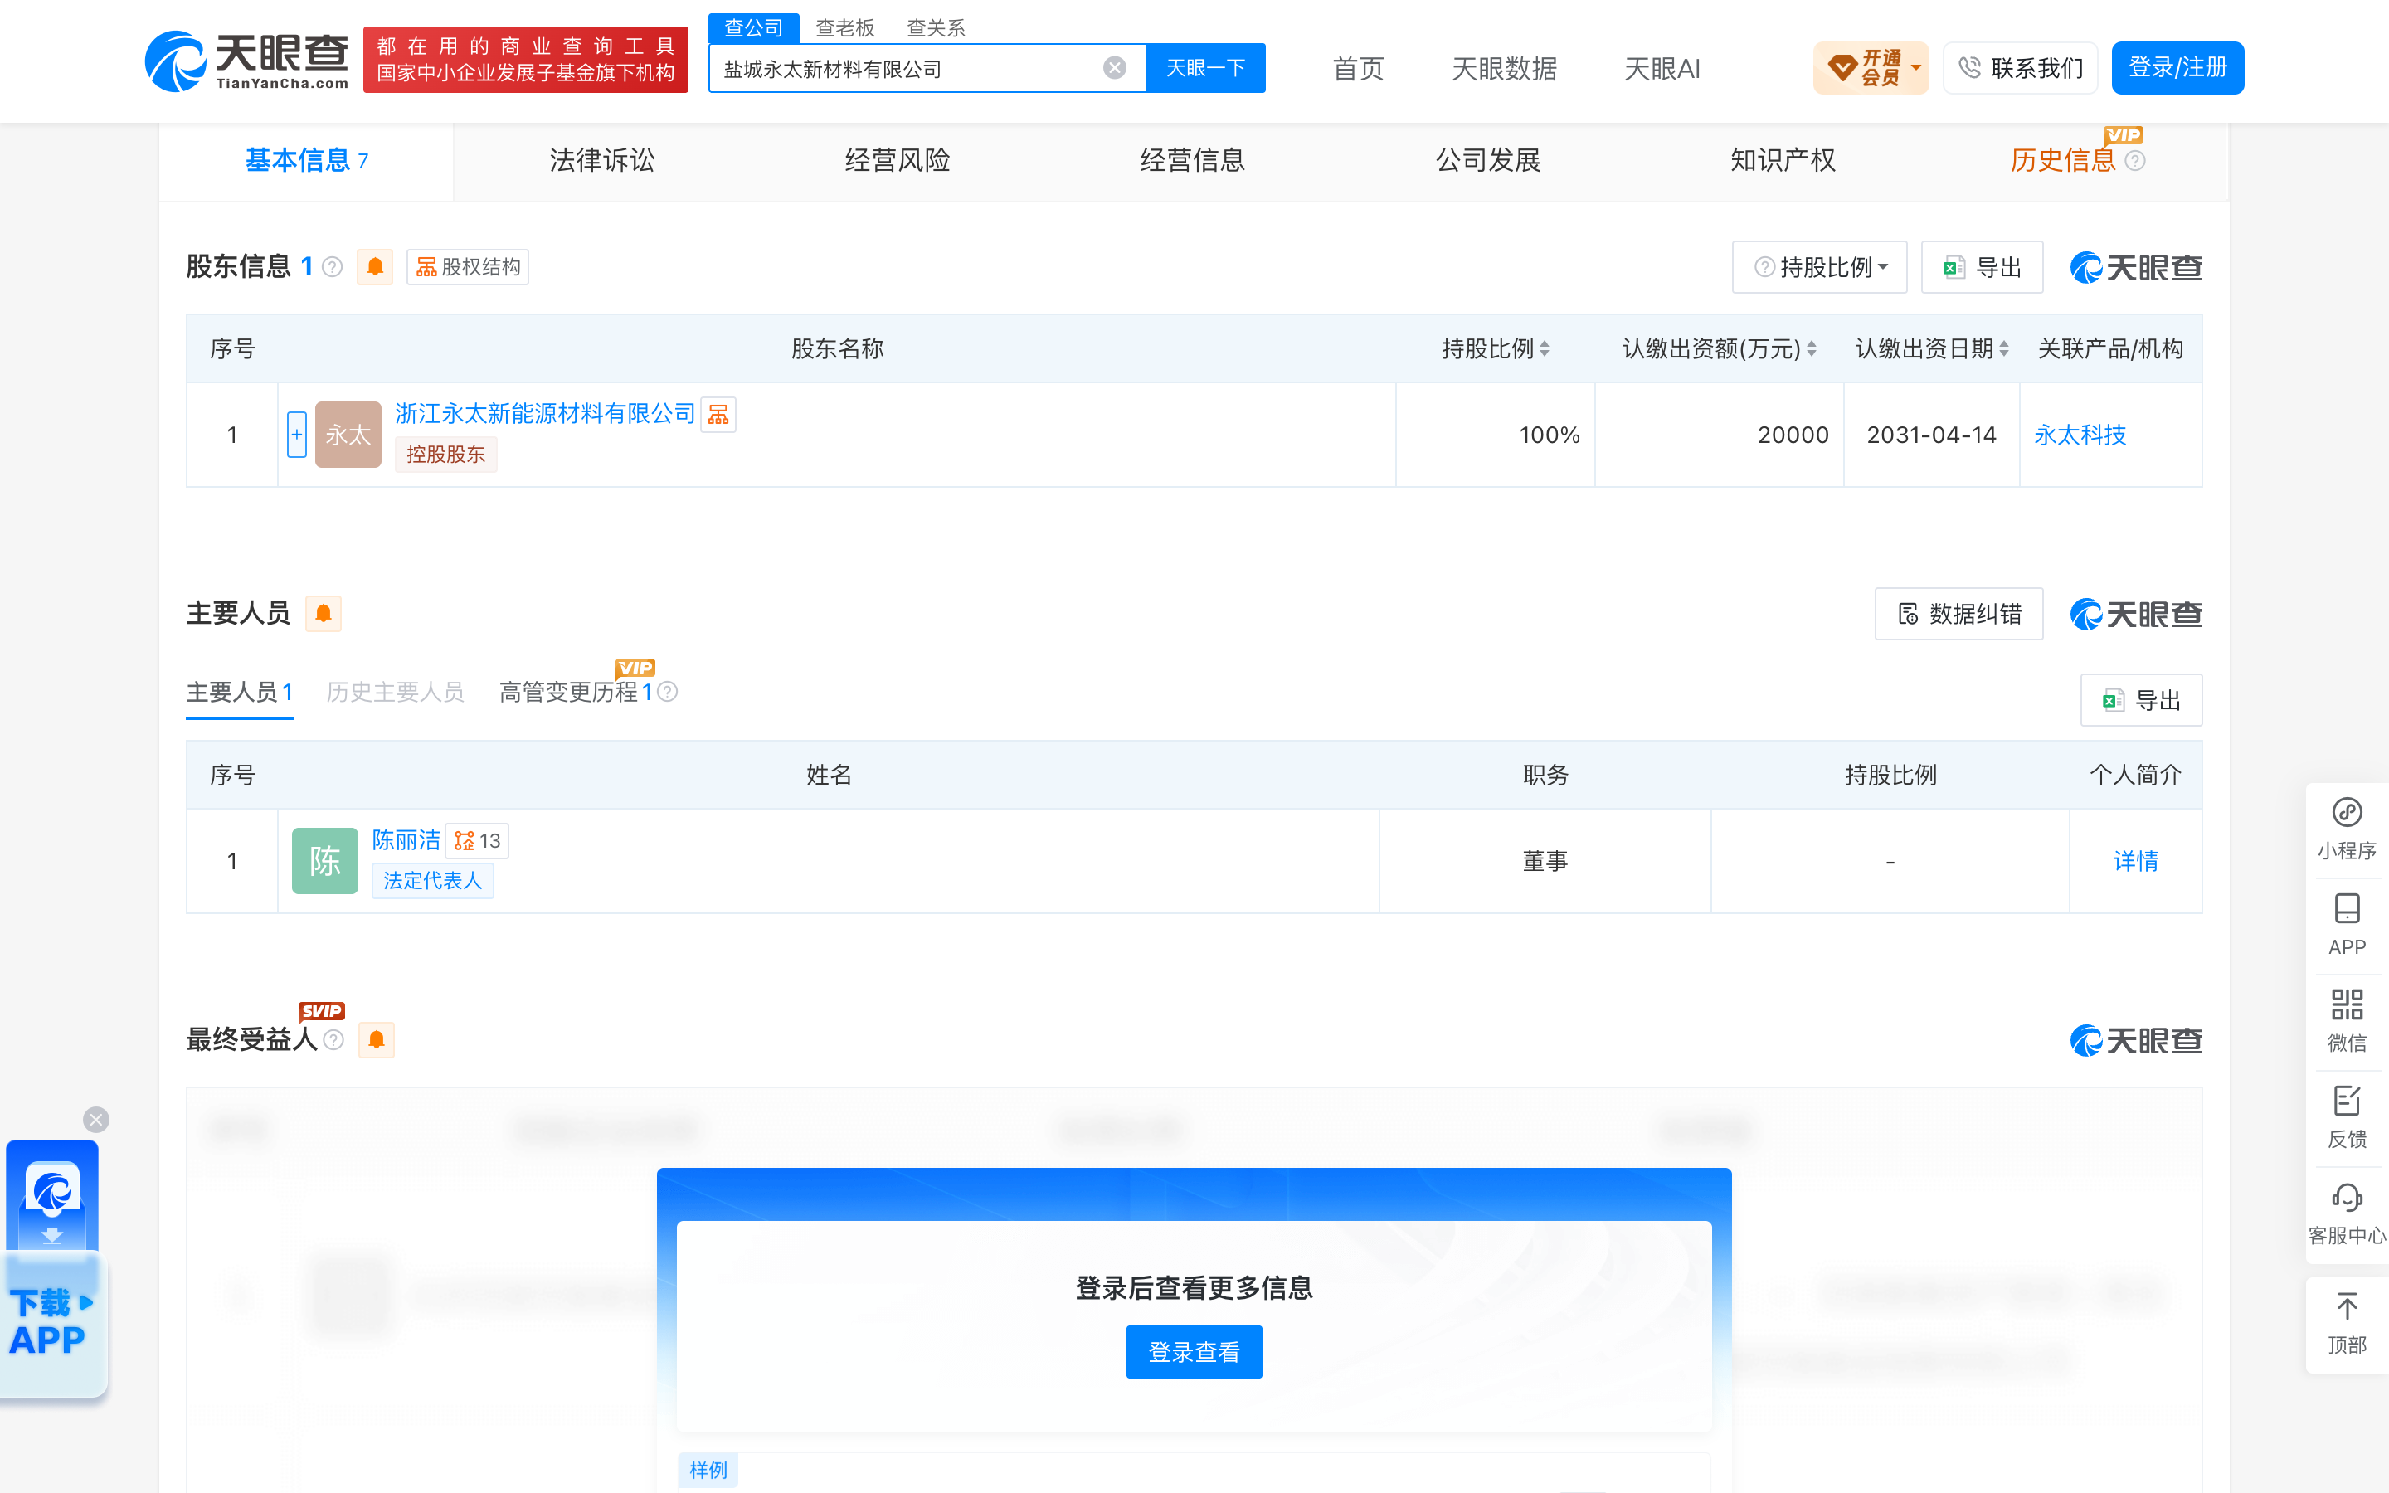The height and width of the screenshot is (1493, 2389).
Task: Click the 陈 avatar in personnel table
Action: [325, 861]
